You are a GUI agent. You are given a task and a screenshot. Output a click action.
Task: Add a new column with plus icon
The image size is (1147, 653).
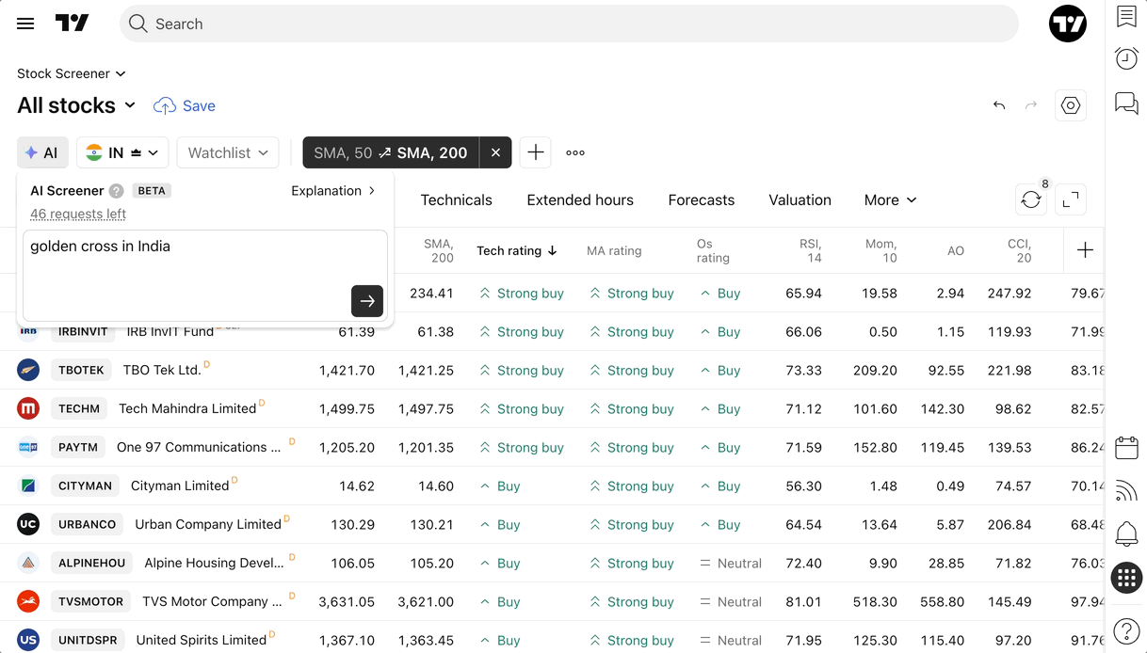(1085, 250)
